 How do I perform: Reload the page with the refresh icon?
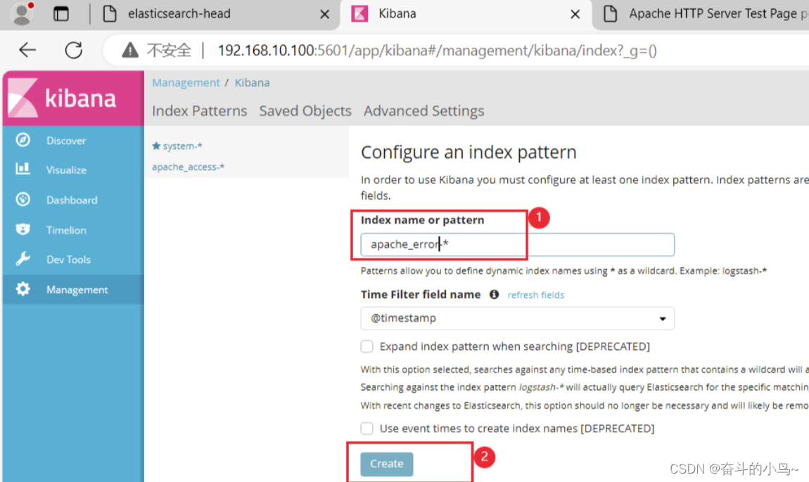coord(74,50)
